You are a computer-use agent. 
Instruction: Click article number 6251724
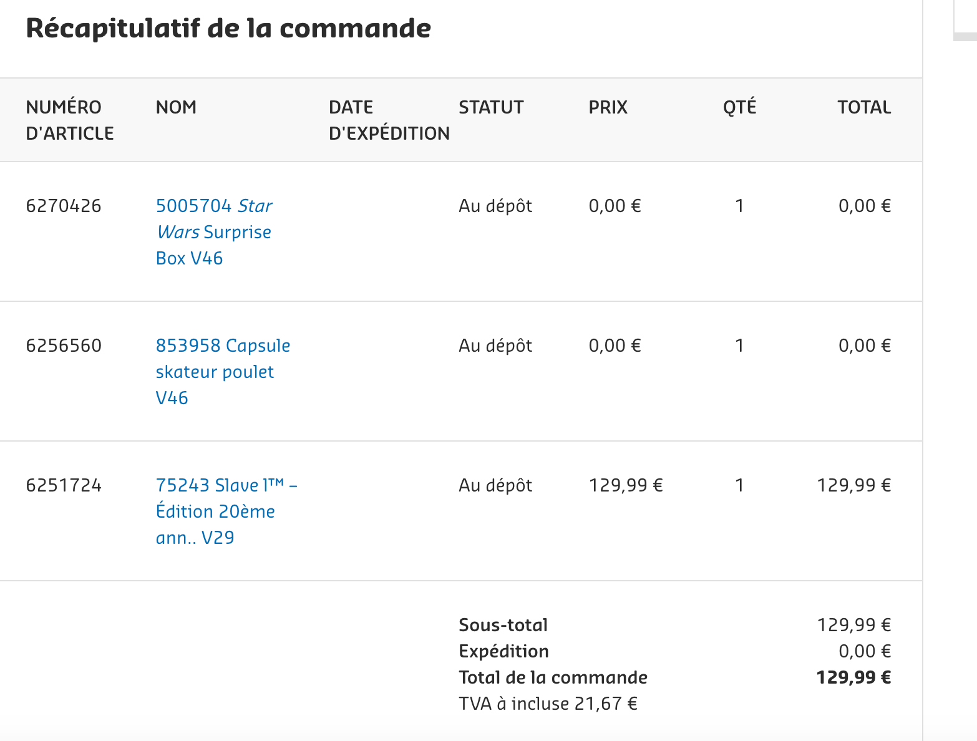coord(64,485)
